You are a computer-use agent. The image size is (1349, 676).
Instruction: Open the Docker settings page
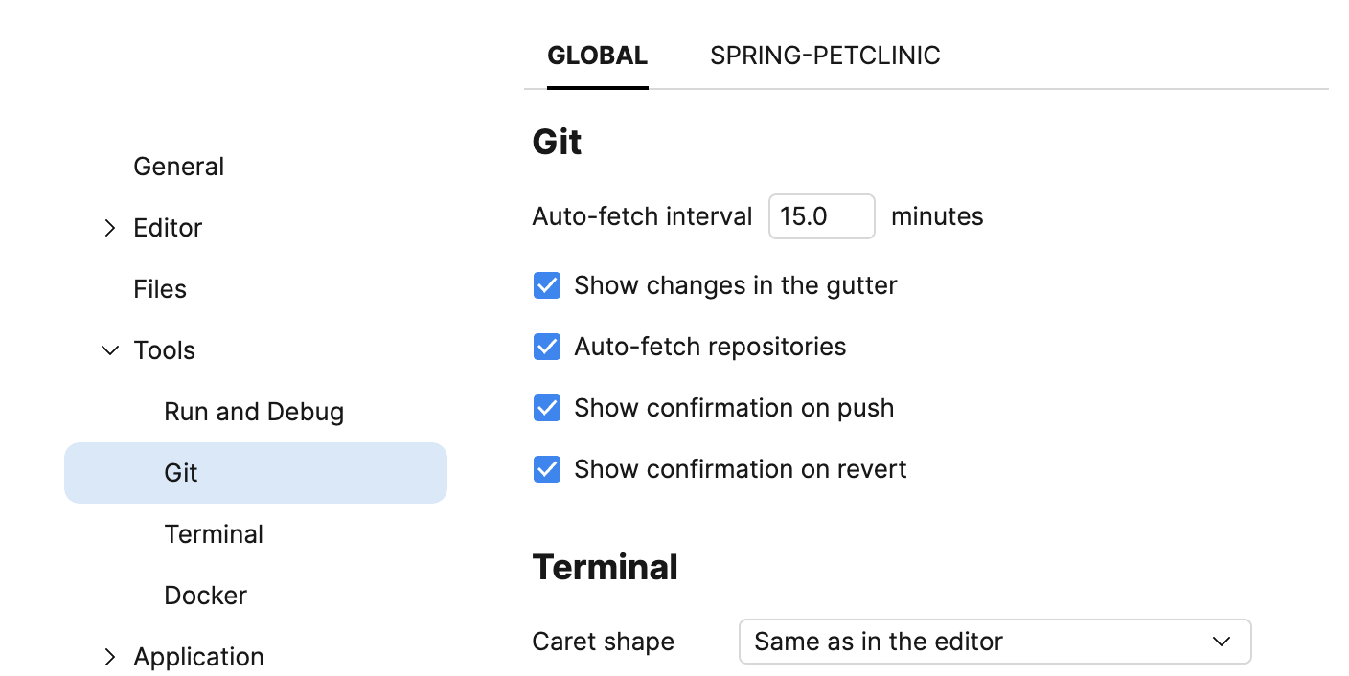pyautogui.click(x=205, y=595)
